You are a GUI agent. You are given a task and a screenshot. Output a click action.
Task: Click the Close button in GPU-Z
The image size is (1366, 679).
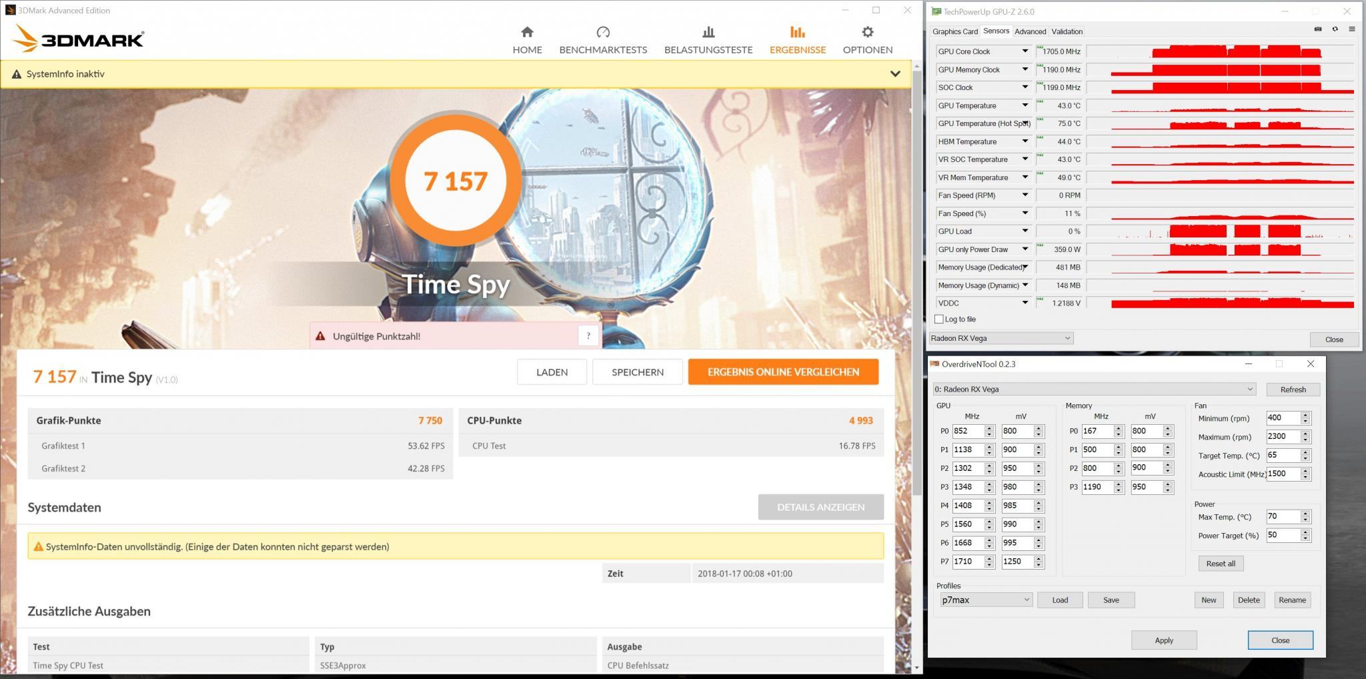(1334, 339)
